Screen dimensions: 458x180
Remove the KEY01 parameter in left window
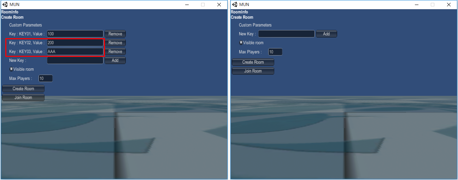click(115, 34)
